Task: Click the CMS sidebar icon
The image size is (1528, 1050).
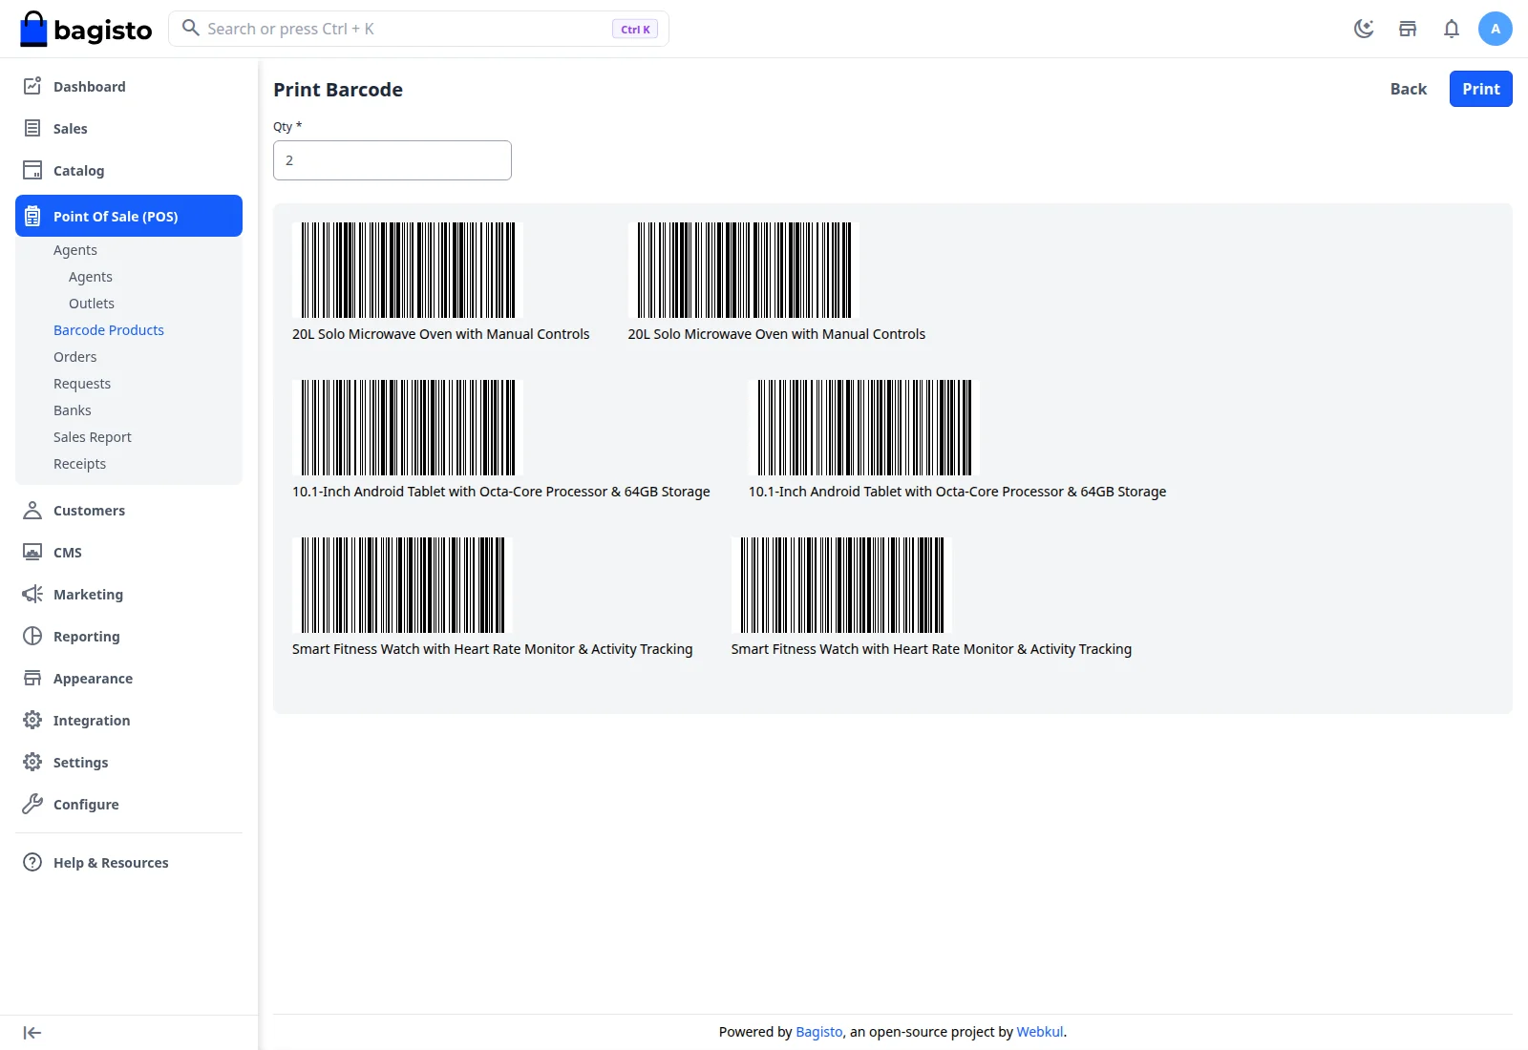Action: pyautogui.click(x=32, y=552)
